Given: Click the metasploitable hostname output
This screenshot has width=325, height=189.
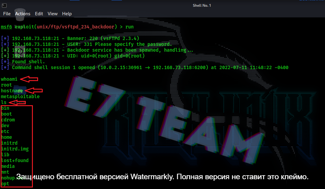Looking at the screenshot, I should point(20,97).
